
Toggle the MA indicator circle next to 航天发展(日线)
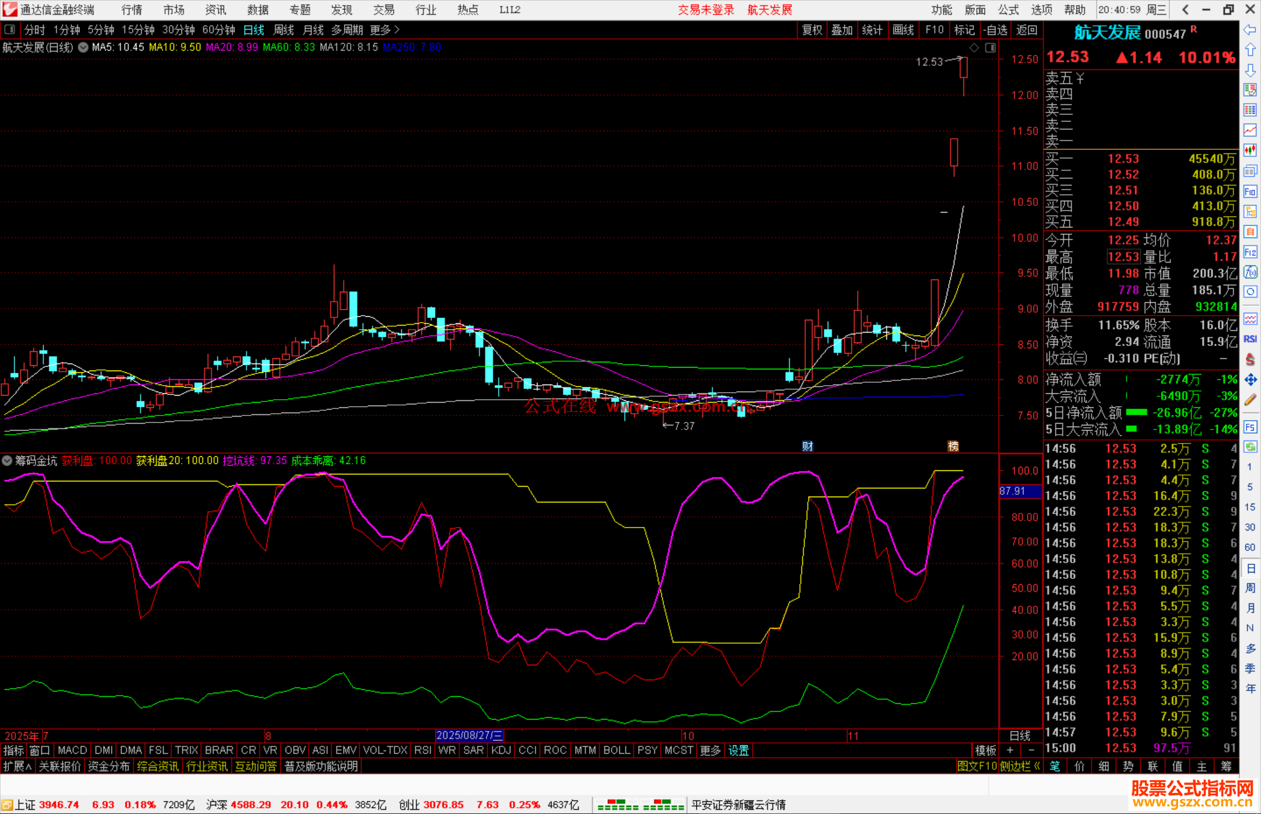(83, 47)
